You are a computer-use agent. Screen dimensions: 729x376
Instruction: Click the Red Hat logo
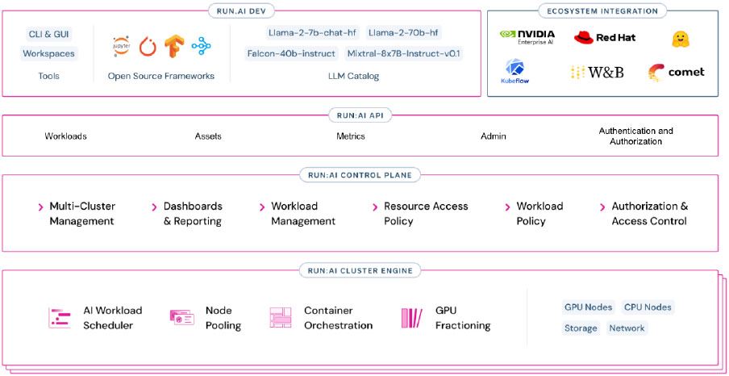tap(605, 37)
